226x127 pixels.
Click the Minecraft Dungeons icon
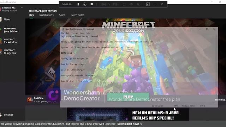coord(1,52)
